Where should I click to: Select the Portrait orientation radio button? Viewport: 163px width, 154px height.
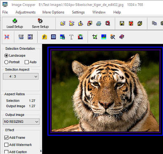click(x=6, y=62)
